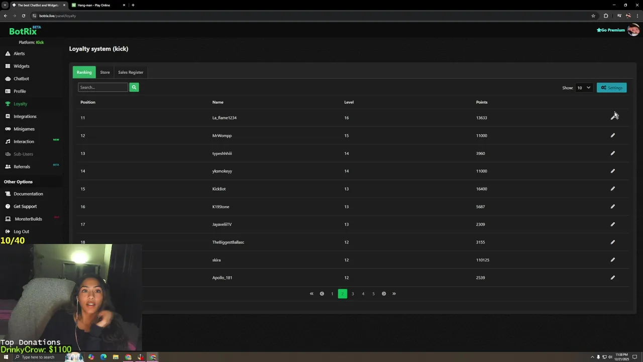Bookmark this page with star

(593, 16)
